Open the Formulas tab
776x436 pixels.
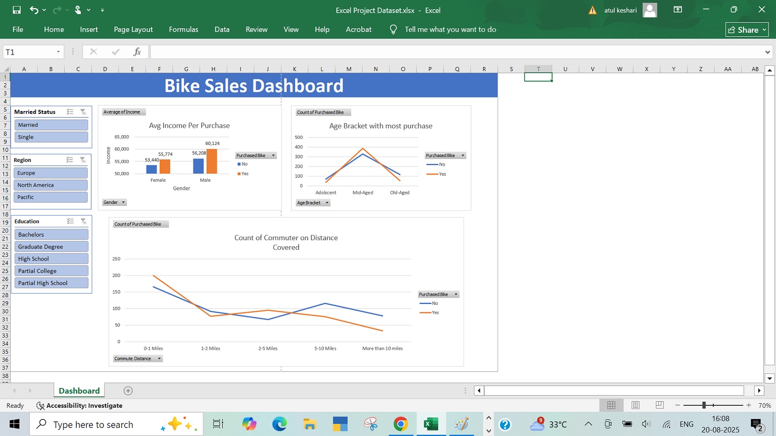[183, 29]
